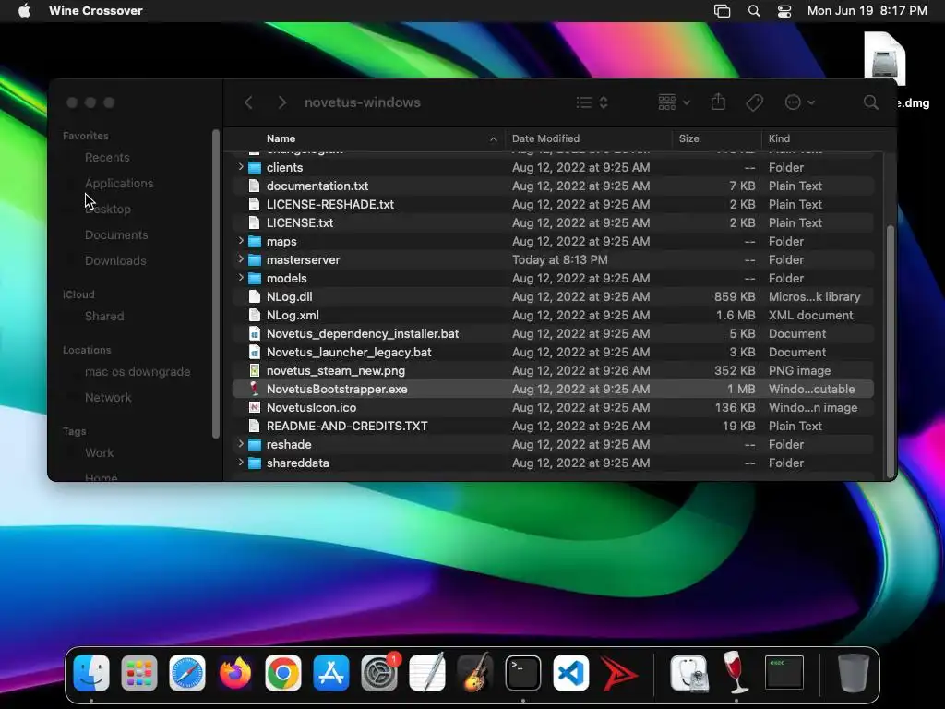Click the Novetus_dependency_installer.bat file icon
This screenshot has width=945, height=709.
coord(255,333)
